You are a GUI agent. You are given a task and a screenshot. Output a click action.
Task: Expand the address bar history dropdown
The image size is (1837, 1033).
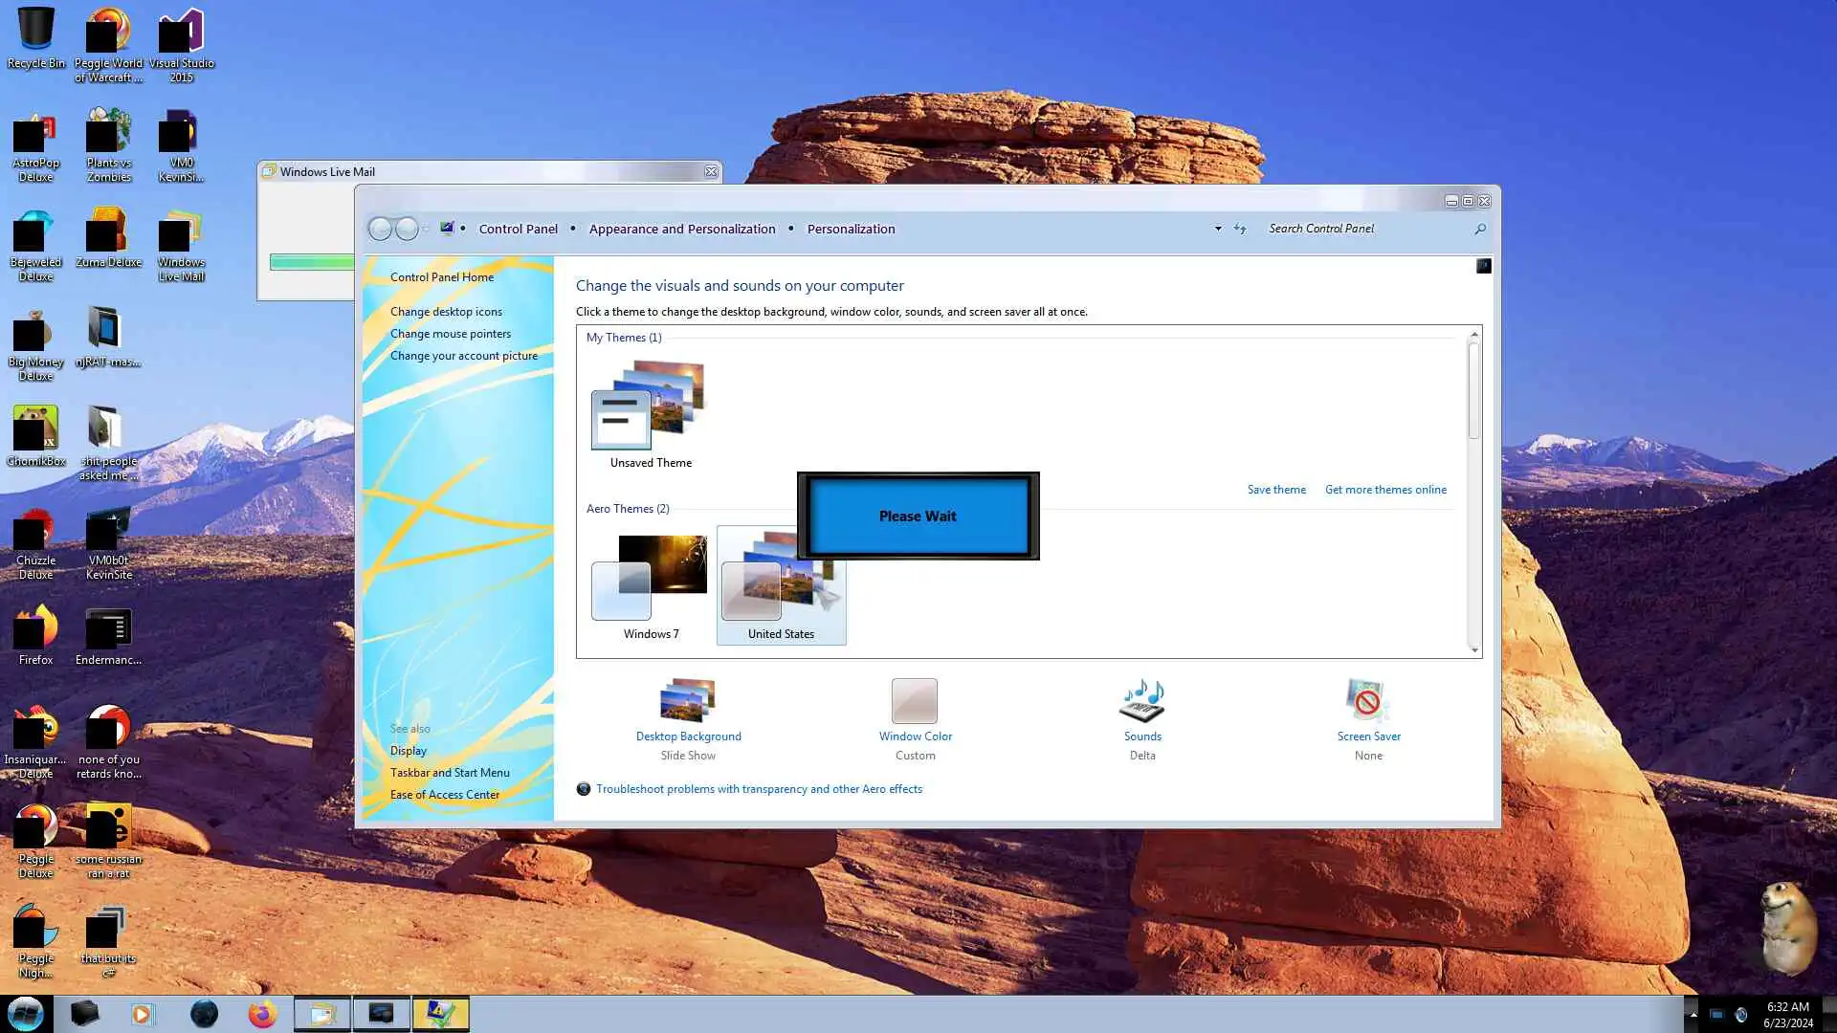point(1217,230)
